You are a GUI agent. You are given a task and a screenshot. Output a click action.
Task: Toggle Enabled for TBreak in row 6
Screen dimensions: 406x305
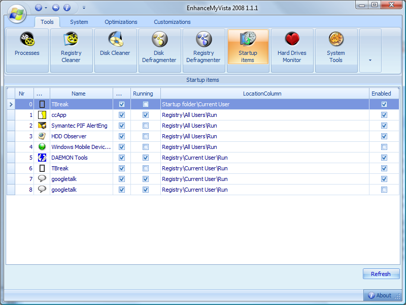[x=384, y=168]
